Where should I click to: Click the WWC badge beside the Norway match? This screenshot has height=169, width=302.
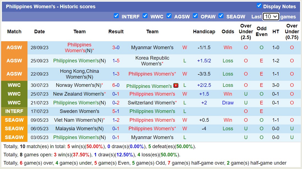pos(14,85)
